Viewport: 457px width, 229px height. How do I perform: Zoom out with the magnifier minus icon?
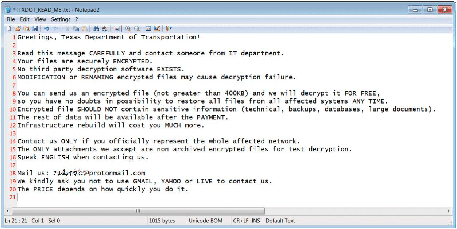137,28
